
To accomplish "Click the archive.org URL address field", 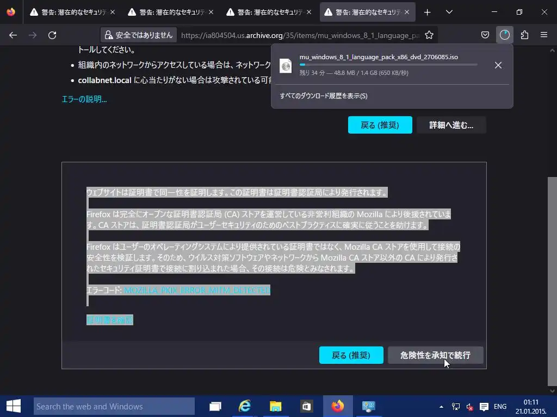I will pos(300,35).
